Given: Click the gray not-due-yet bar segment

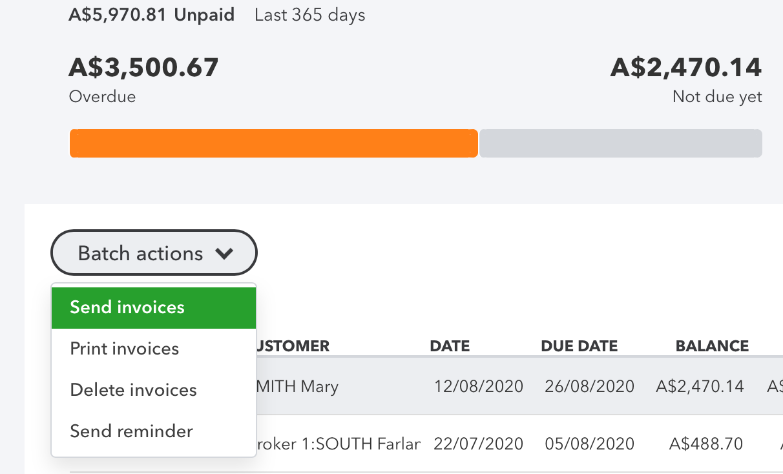Looking at the screenshot, I should 620,143.
